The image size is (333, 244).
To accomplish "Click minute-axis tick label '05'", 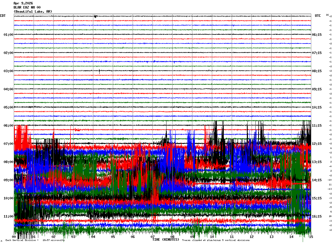I will [113, 237].
